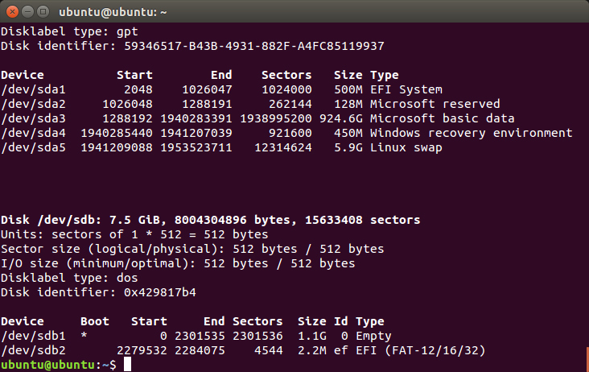Click the terminal cursor block at the prompt
The width and height of the screenshot is (589, 372).
pyautogui.click(x=128, y=364)
